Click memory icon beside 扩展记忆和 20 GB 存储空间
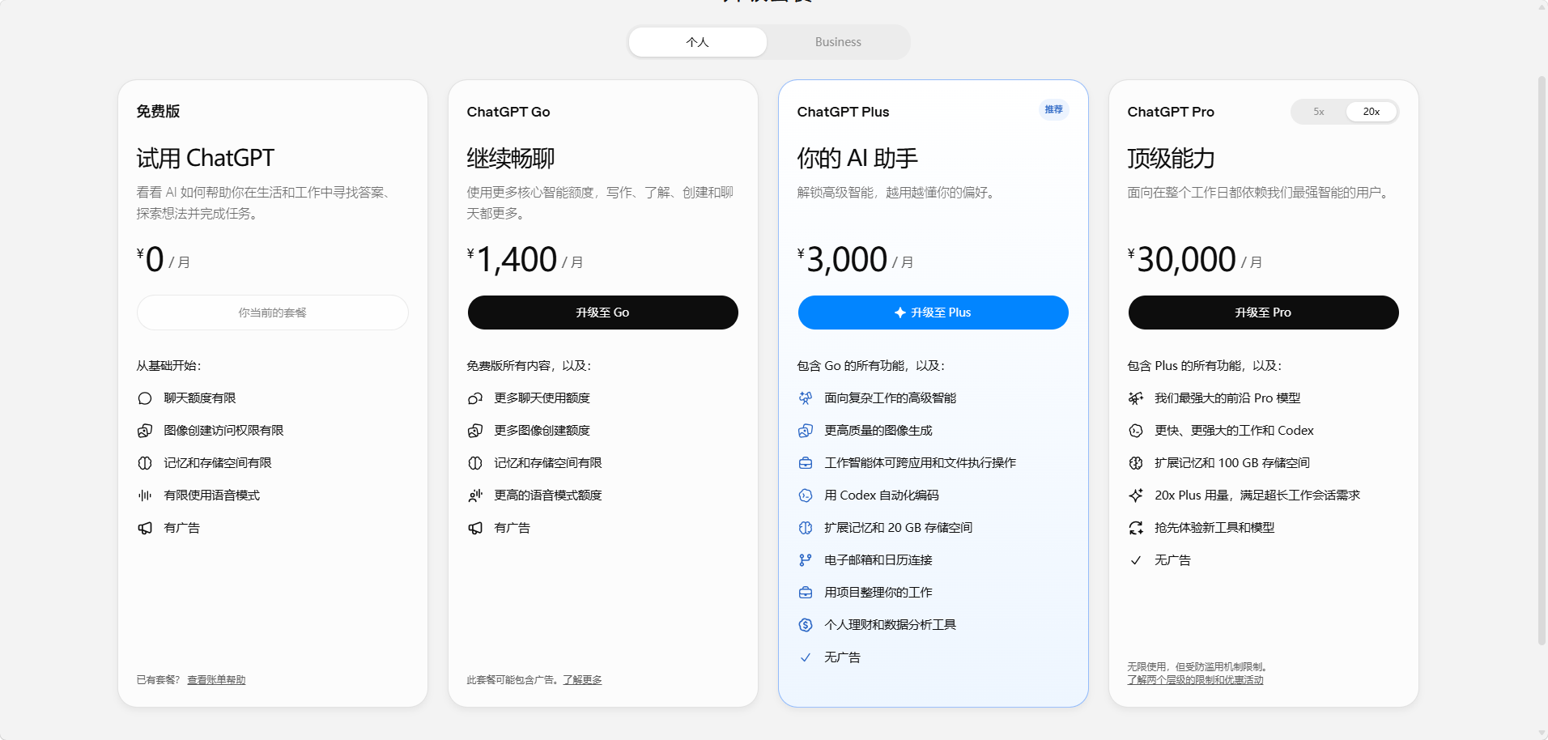Viewport: 1548px width, 740px height. click(x=806, y=528)
